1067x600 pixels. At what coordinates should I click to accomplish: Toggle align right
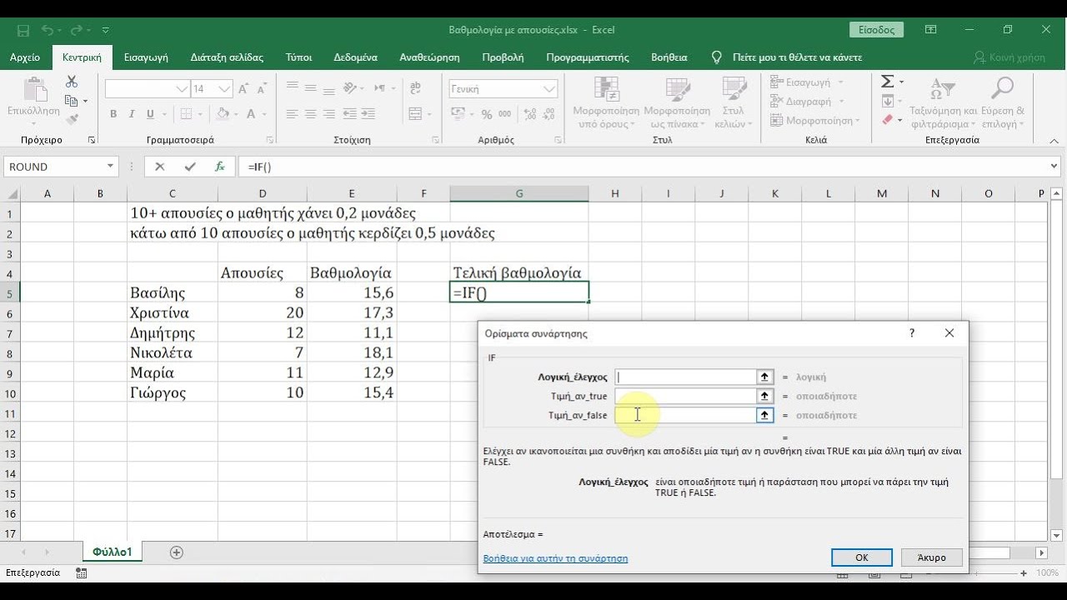point(329,114)
